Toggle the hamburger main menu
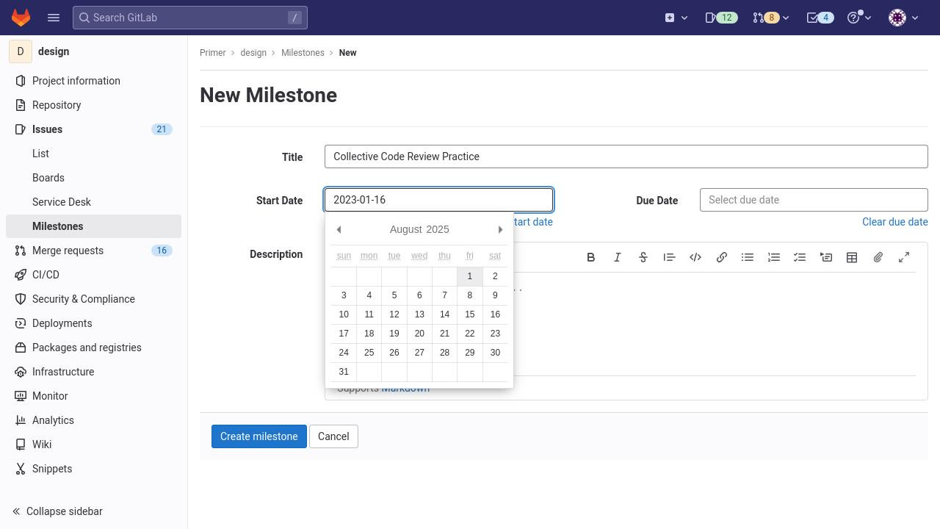The height and width of the screenshot is (529, 940). coord(54,18)
